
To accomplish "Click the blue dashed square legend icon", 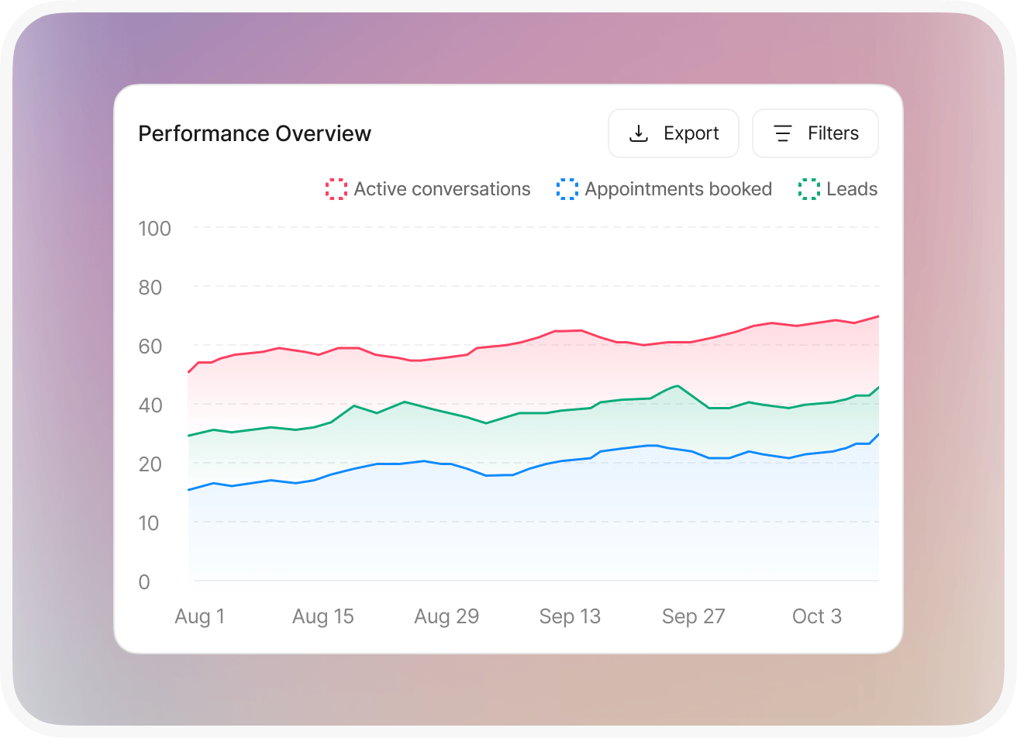I will pyautogui.click(x=567, y=189).
